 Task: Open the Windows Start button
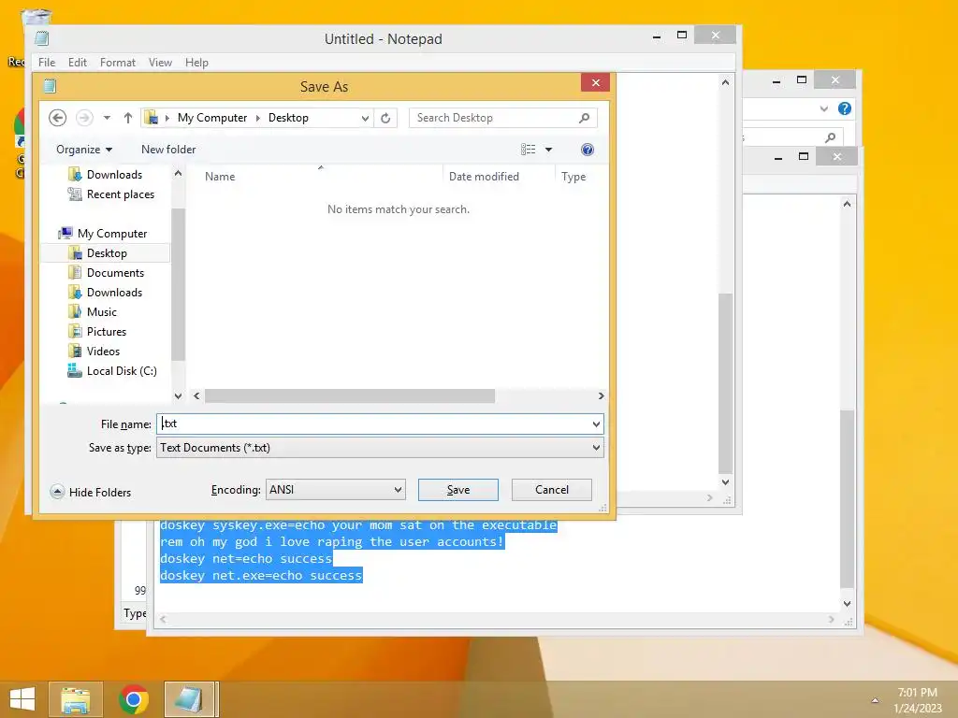pos(22,699)
